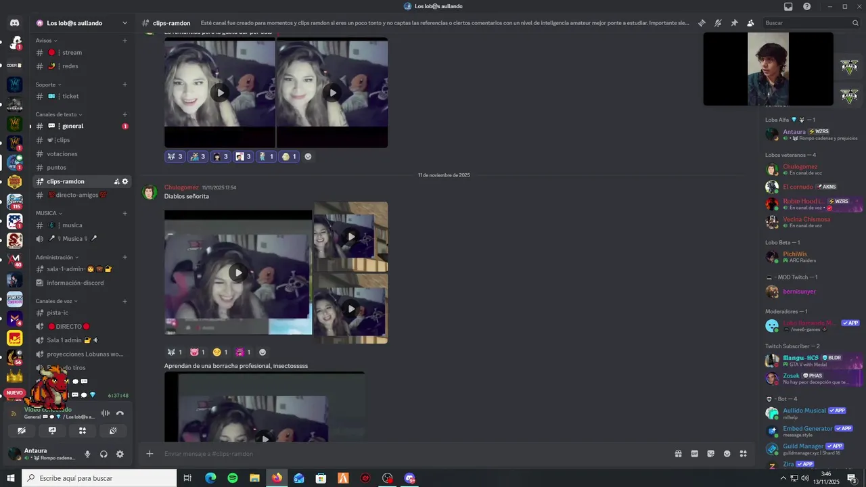866x487 pixels.
Task: Launch an activity from voice panel
Action: [83, 431]
